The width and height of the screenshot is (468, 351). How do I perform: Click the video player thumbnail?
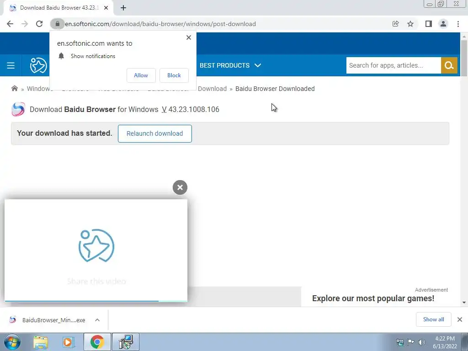(96, 250)
